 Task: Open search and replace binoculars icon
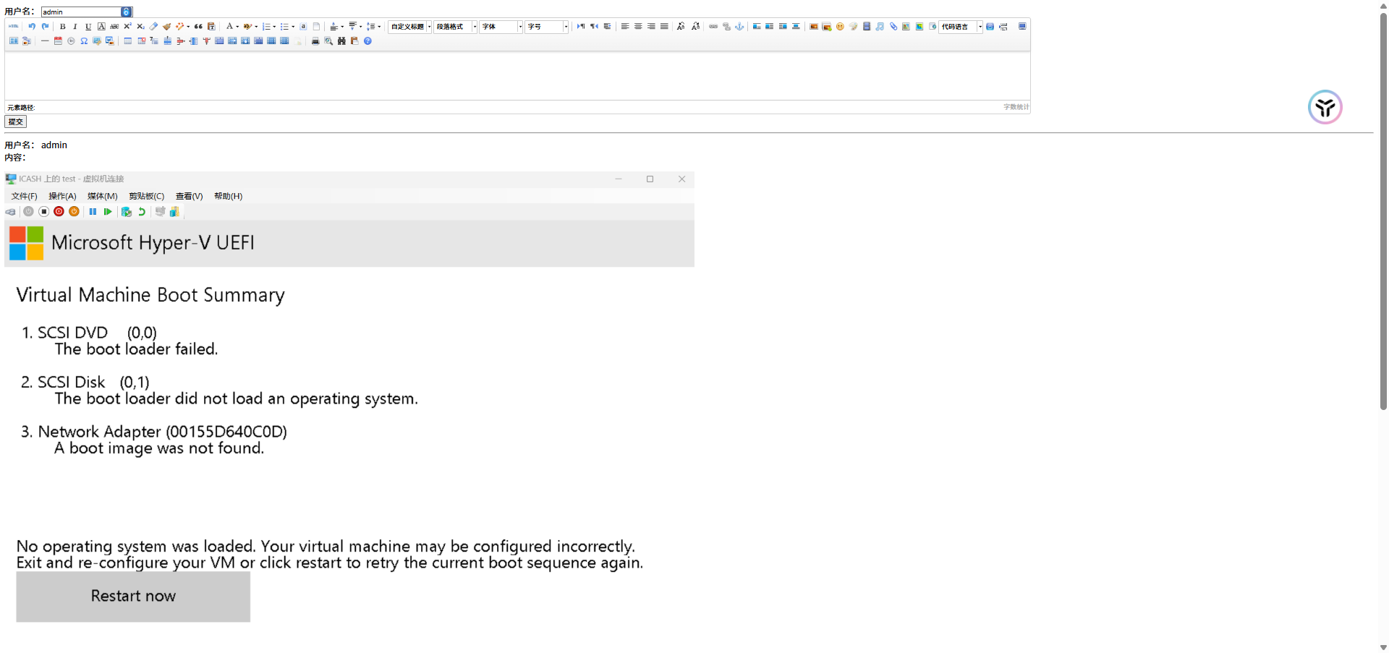click(341, 41)
